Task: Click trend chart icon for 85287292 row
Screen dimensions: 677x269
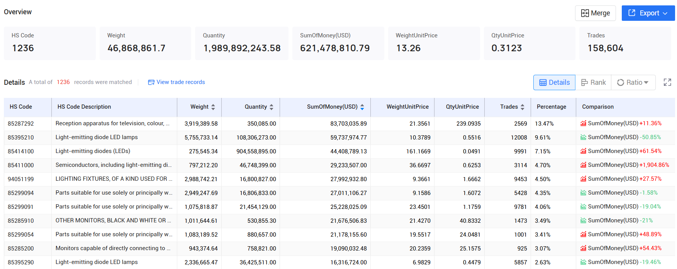Action: 583,123
